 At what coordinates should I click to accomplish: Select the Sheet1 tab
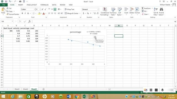(17, 89)
